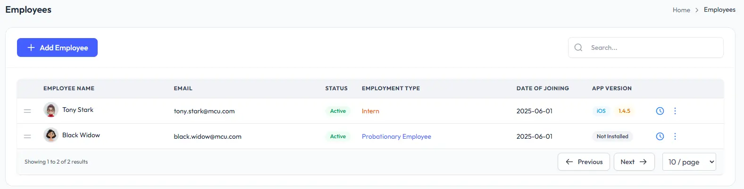Image resolution: width=744 pixels, height=189 pixels.
Task: Click the Not Installed app version badge
Action: pyautogui.click(x=612, y=136)
